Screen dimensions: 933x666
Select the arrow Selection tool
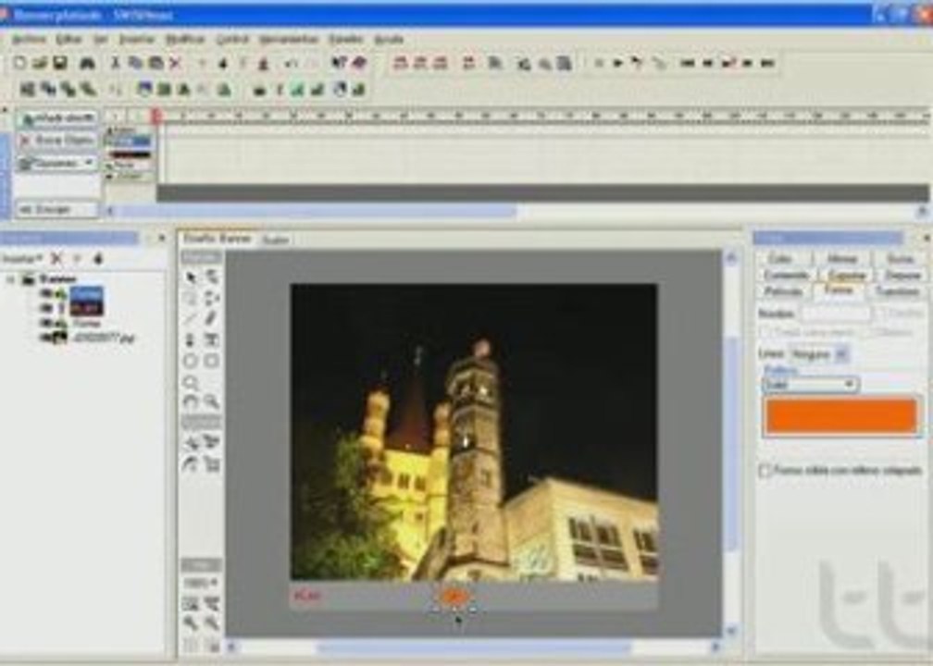191,277
